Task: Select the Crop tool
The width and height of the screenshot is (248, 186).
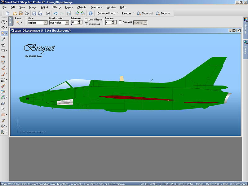Action: pyautogui.click(x=3, y=45)
